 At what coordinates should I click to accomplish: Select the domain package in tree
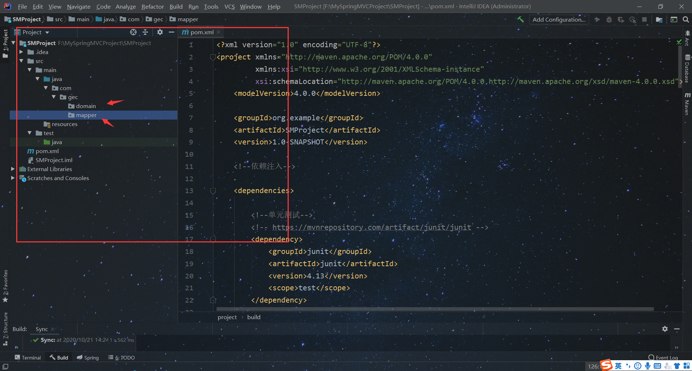(x=86, y=106)
